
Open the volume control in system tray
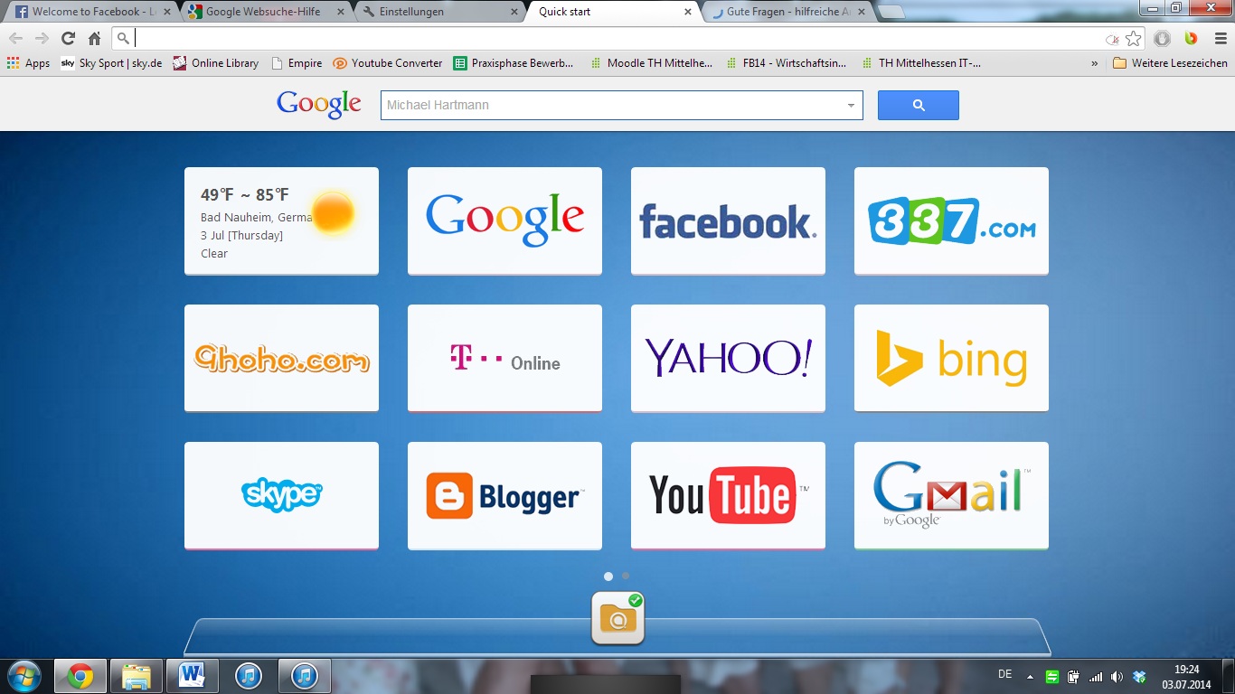tap(1117, 677)
